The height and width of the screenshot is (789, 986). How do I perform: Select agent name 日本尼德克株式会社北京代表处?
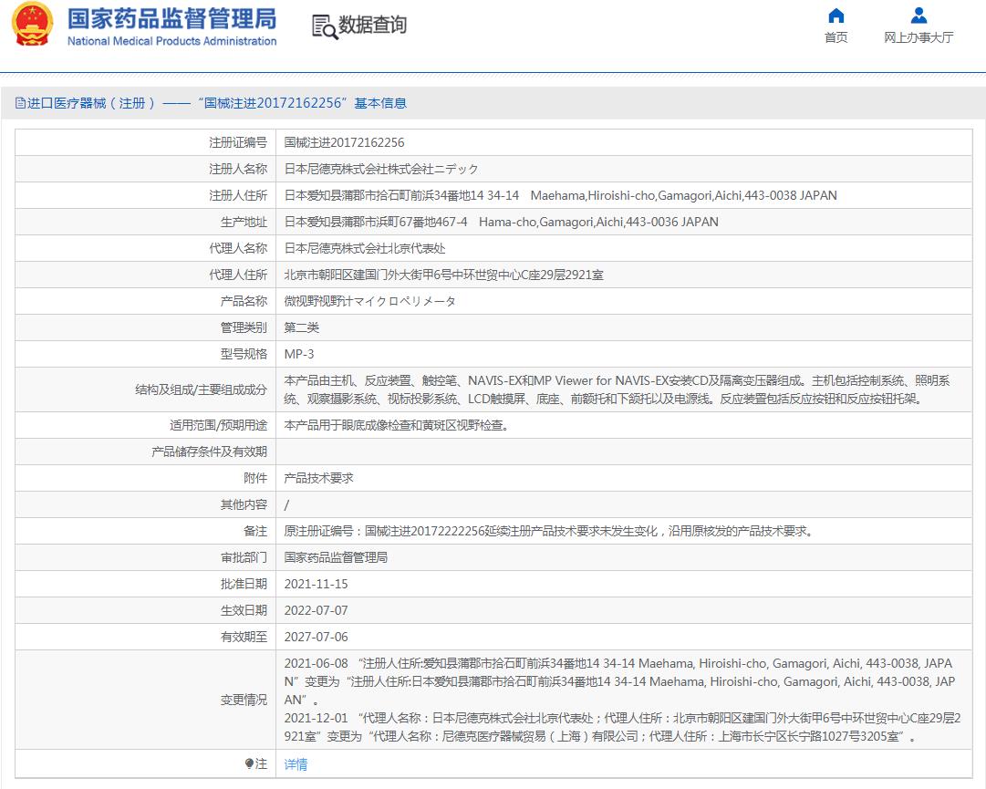click(365, 248)
